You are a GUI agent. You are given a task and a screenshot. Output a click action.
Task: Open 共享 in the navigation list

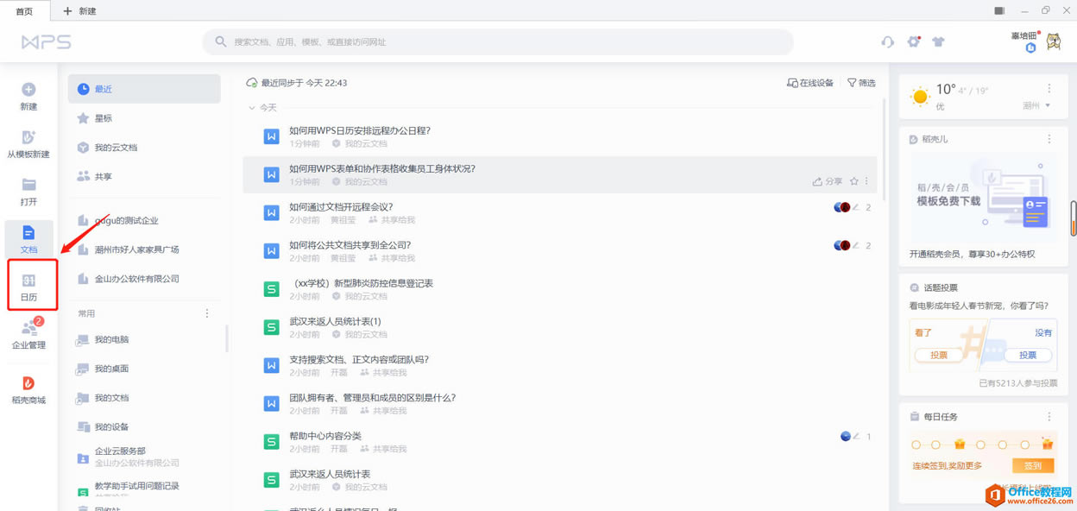(144, 177)
